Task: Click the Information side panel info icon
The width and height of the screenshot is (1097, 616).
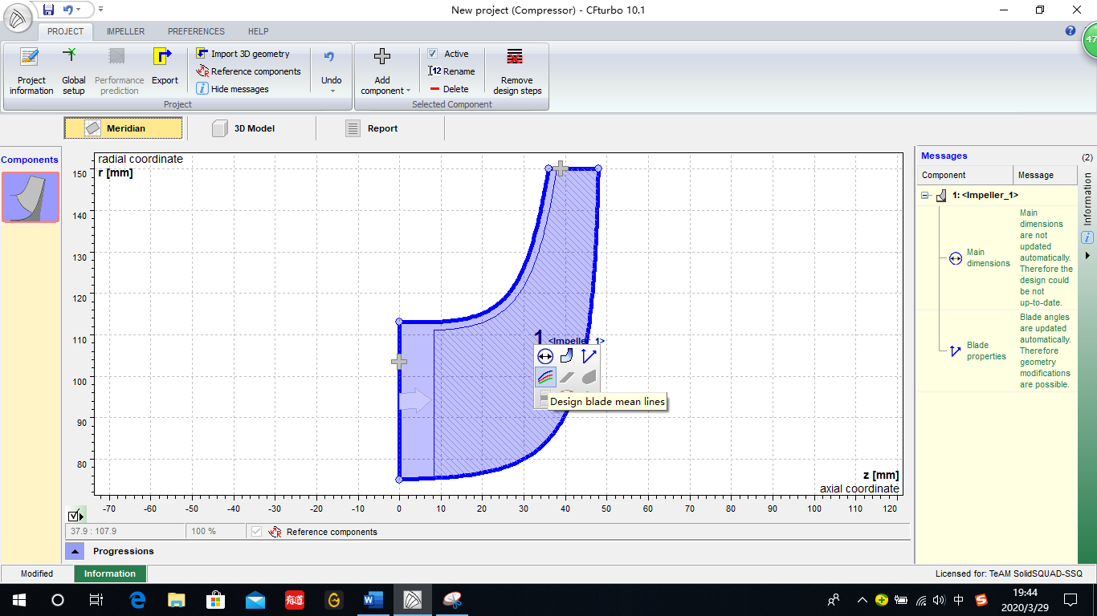Action: pyautogui.click(x=1087, y=237)
